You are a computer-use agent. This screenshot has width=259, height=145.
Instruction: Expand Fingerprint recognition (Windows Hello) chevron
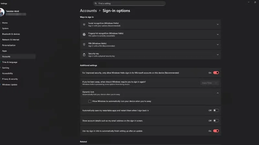218,34
